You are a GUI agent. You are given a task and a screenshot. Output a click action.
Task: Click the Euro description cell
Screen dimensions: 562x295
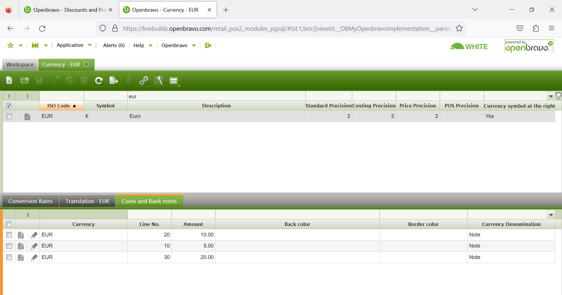coord(216,116)
